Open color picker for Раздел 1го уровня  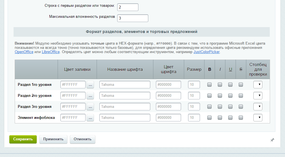tap(90, 85)
